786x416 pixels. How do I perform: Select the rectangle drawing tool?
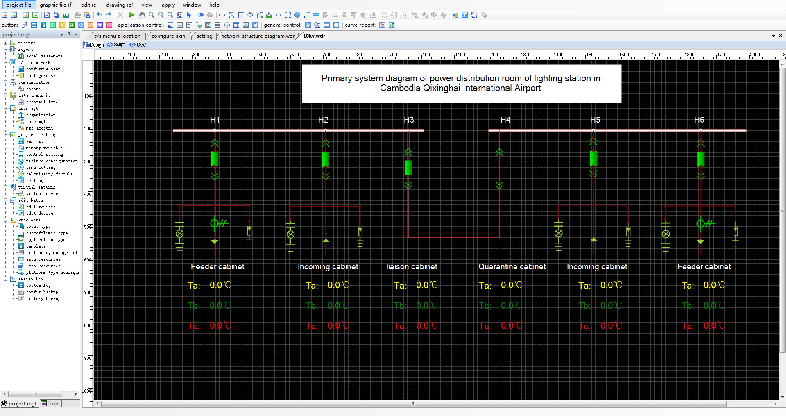[241, 15]
